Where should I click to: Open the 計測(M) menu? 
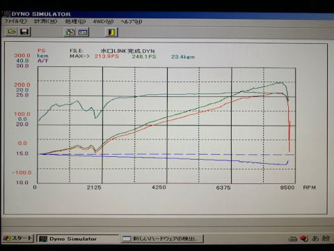pos(45,21)
